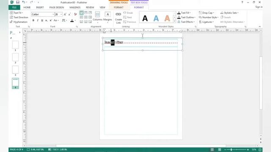
Task: Expand the page navigation pane arrow
Action: pos(20,33)
